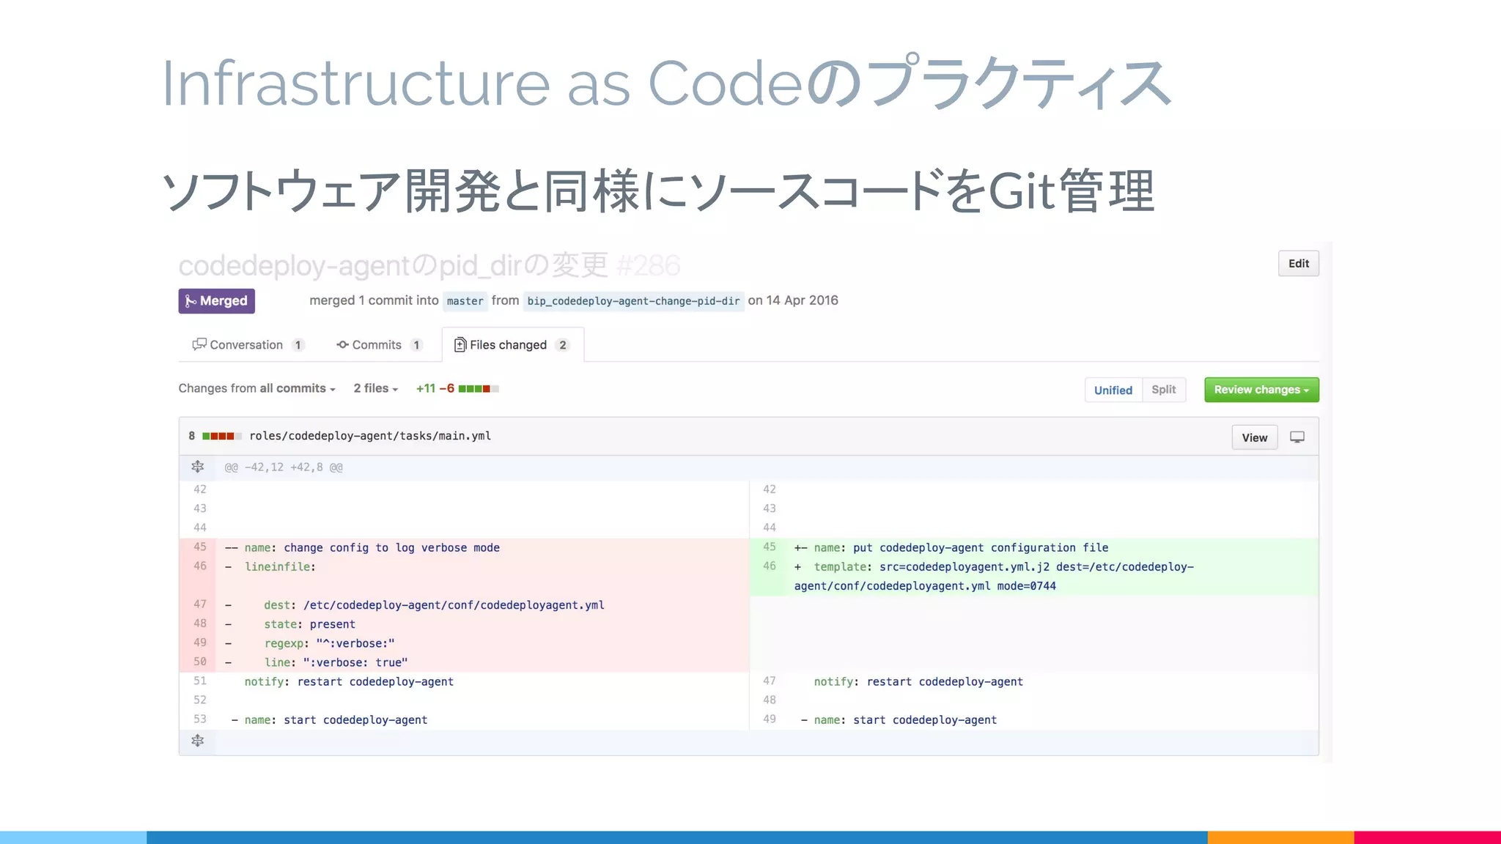Click the purple Merged status badge

tap(216, 301)
